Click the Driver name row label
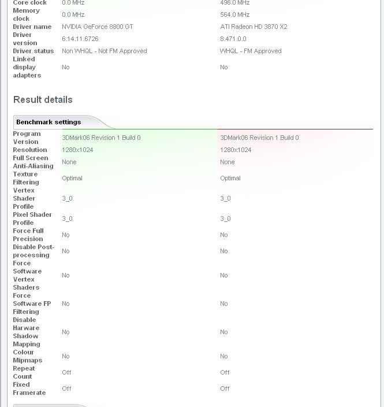The width and height of the screenshot is (384, 407). [x=32, y=27]
